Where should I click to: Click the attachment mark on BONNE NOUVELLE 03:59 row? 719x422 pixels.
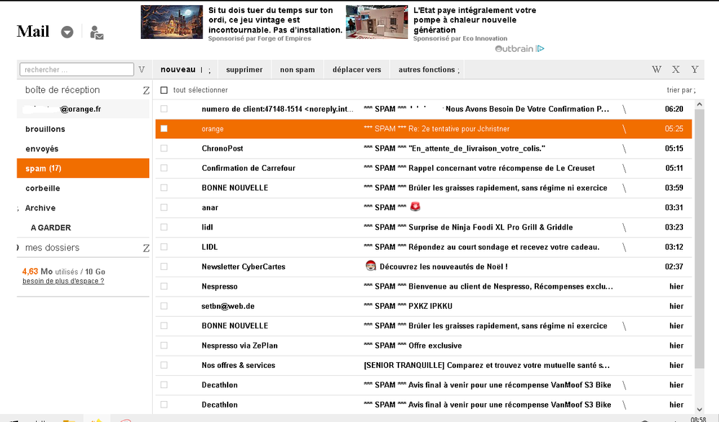click(x=624, y=188)
